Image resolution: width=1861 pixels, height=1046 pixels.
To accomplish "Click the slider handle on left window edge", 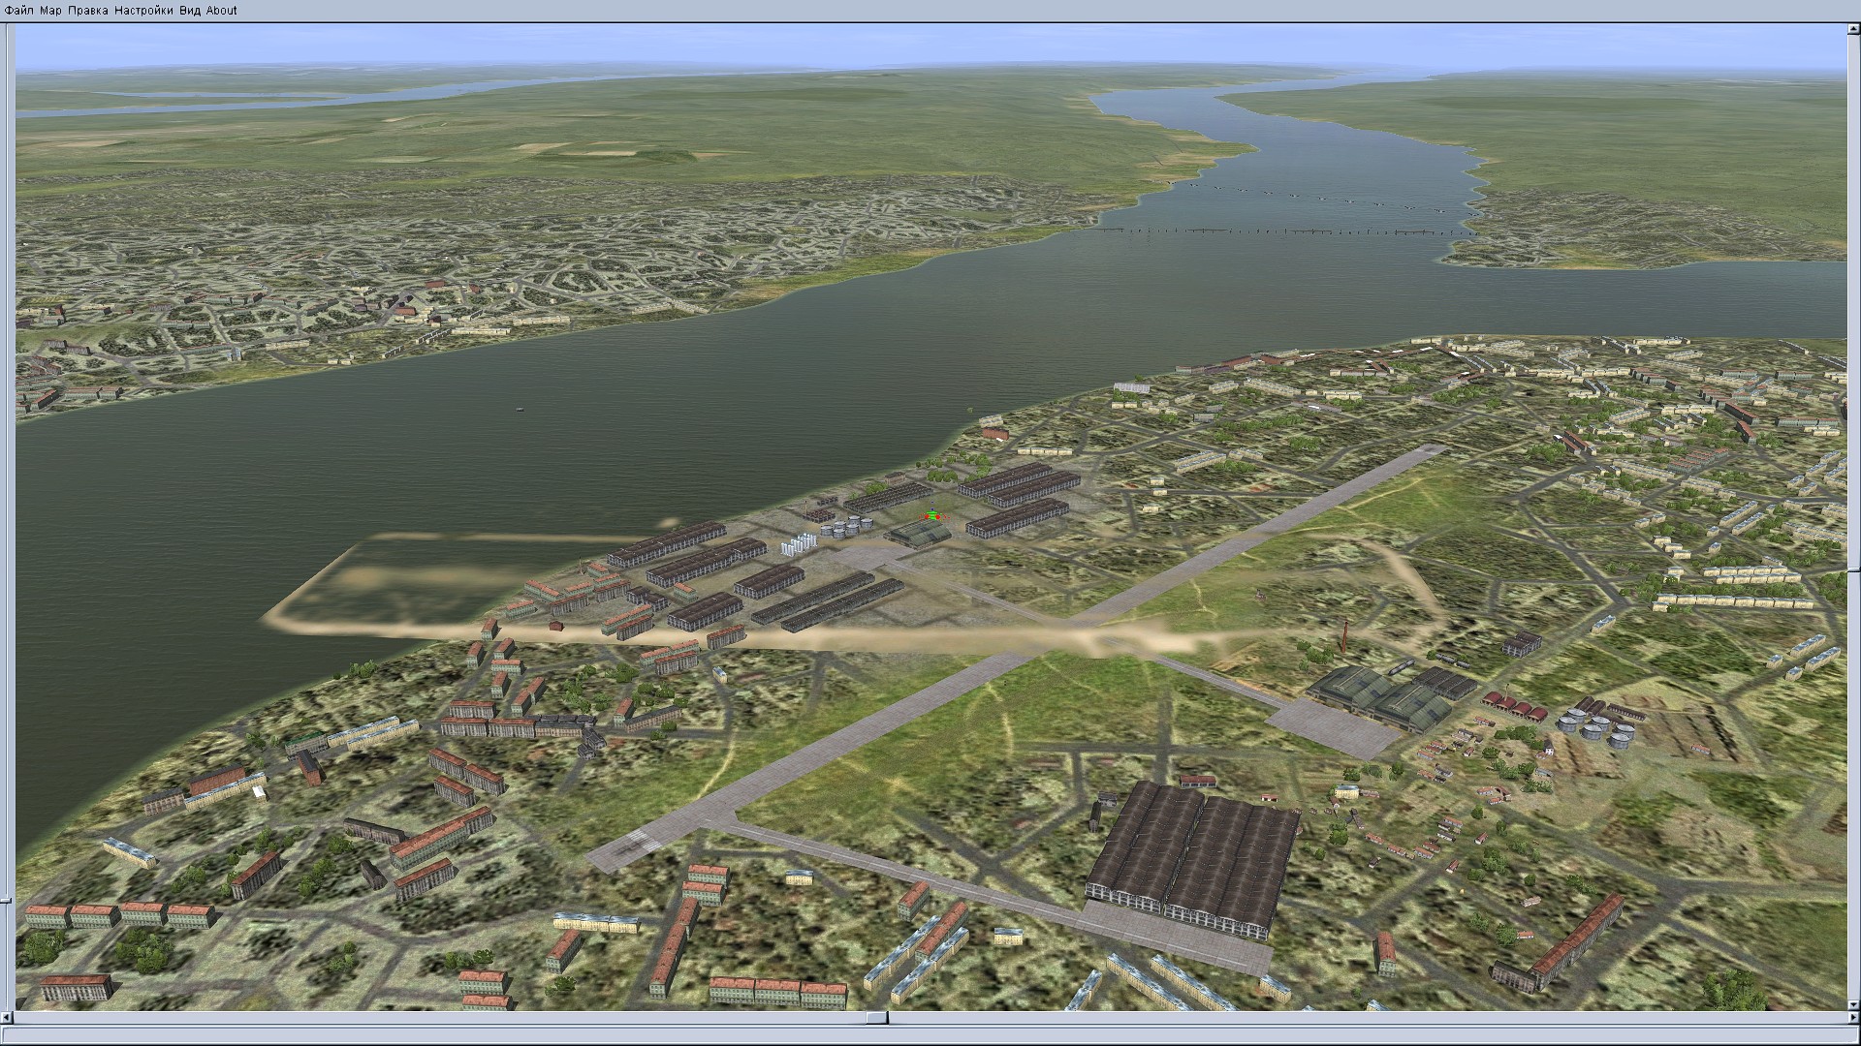I will click(5, 900).
